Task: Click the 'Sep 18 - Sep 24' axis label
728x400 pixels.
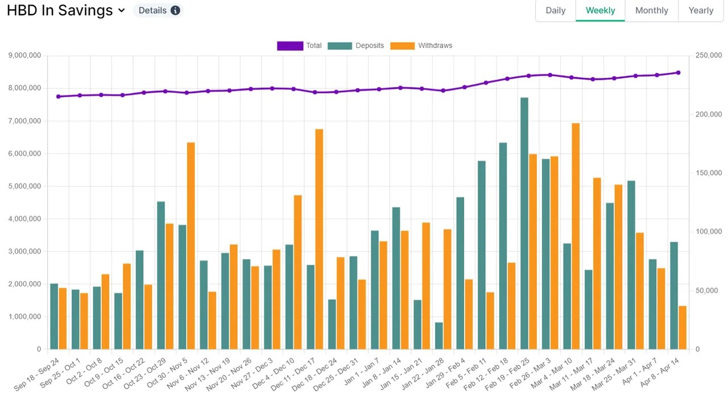Action: [x=38, y=374]
